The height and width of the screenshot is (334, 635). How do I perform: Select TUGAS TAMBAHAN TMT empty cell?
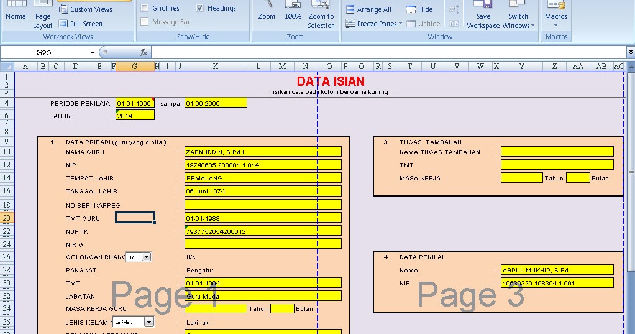[x=557, y=165]
